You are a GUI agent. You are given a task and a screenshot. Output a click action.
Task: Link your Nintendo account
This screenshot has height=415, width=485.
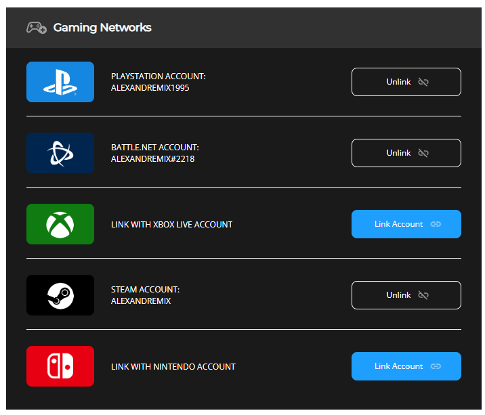tap(406, 366)
